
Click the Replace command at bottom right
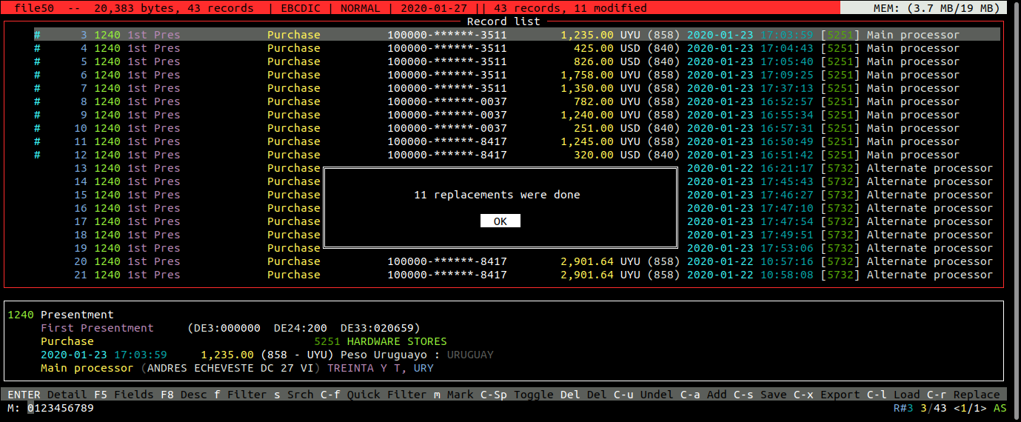(976, 395)
